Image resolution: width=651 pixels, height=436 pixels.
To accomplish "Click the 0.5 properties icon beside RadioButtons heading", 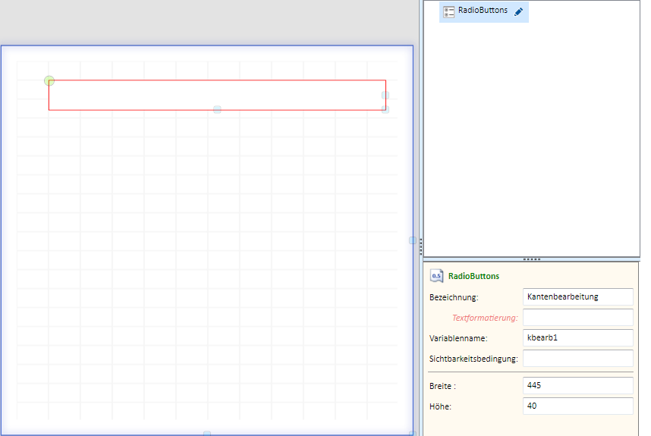I will coord(436,276).
